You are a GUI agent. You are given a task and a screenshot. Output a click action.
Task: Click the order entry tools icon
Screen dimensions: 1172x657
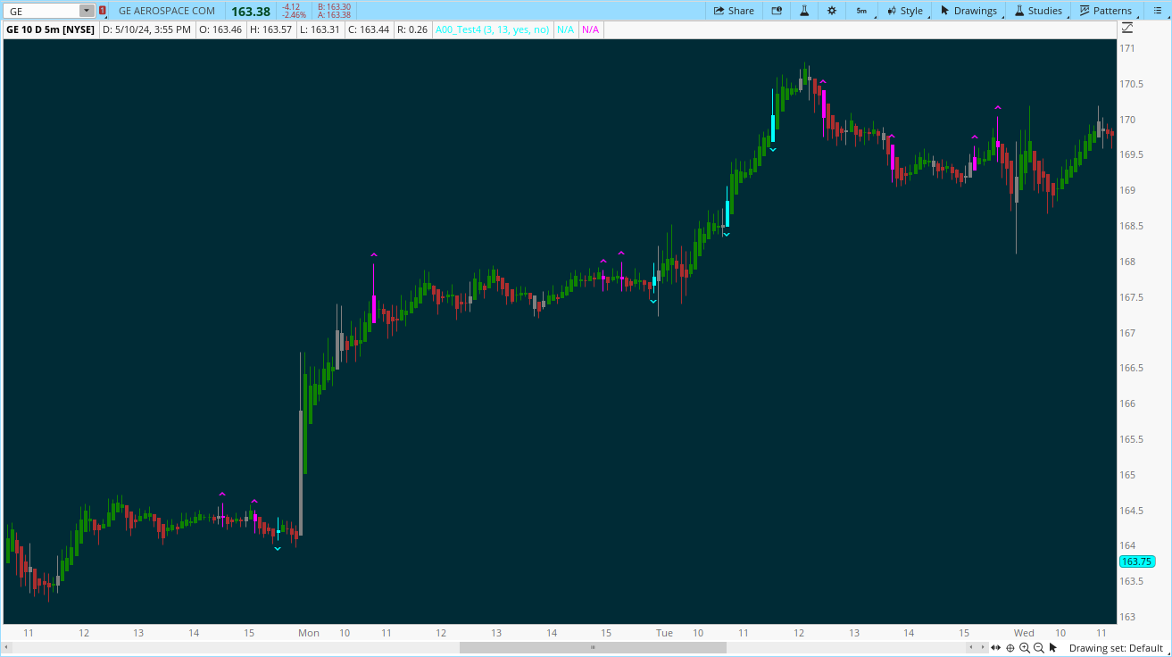tap(776, 11)
